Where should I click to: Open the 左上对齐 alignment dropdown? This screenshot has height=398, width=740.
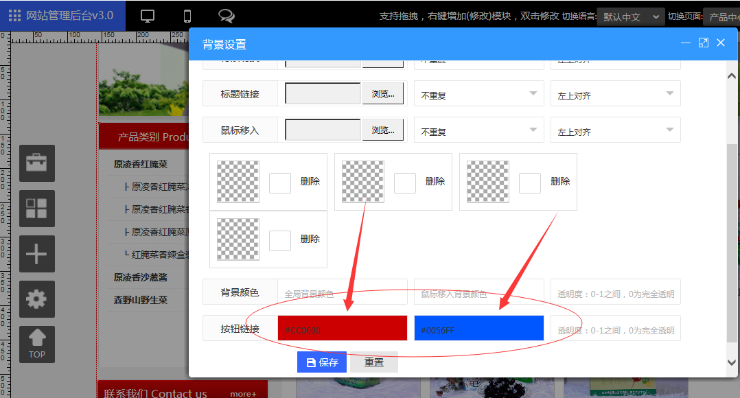615,93
